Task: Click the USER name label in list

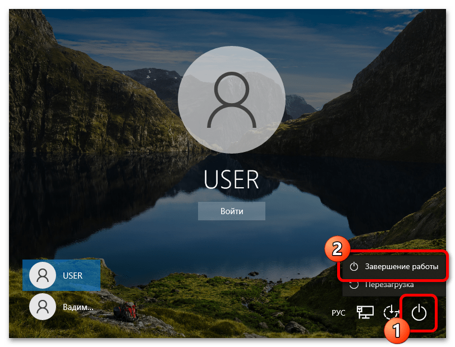Action: click(x=73, y=275)
